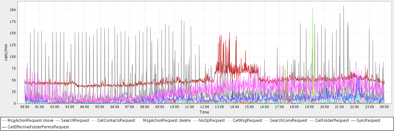Screen dimensions: 394x131
Task: Click the GetContactsRequest legend entry
Action: pos(116,121)
